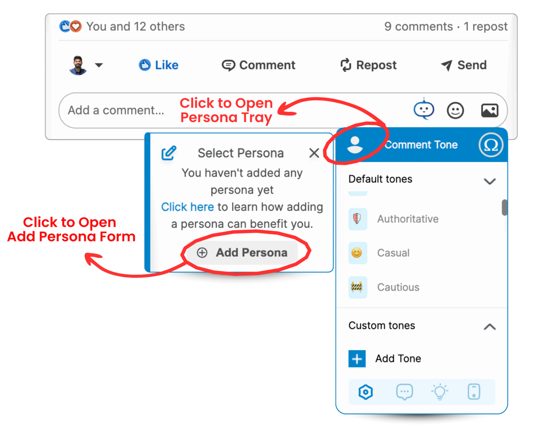Click the tone list scrollbar handle

coord(504,208)
